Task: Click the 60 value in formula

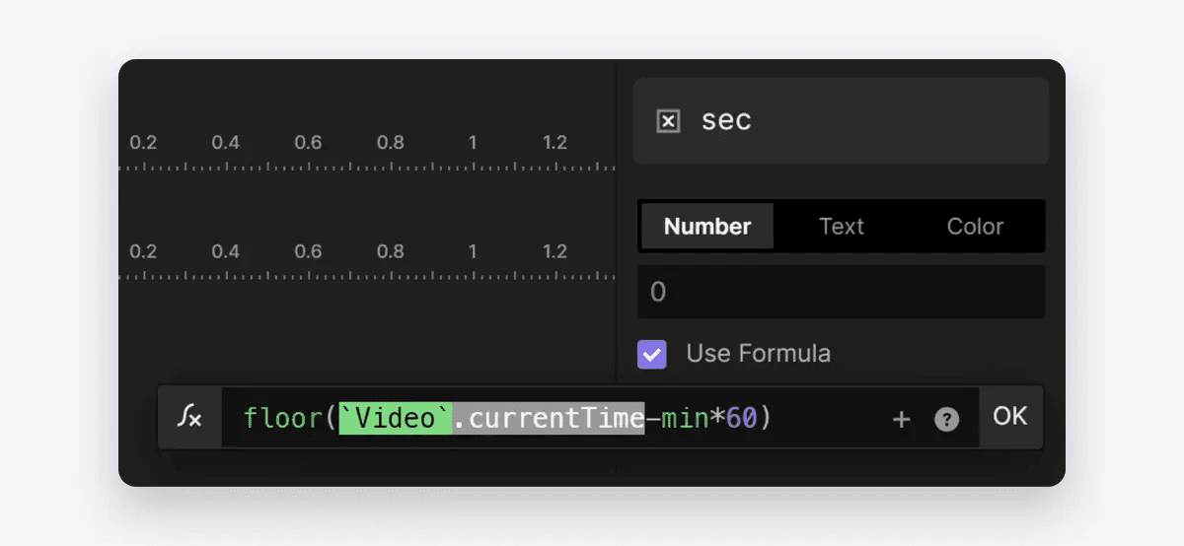Action: coord(741,419)
